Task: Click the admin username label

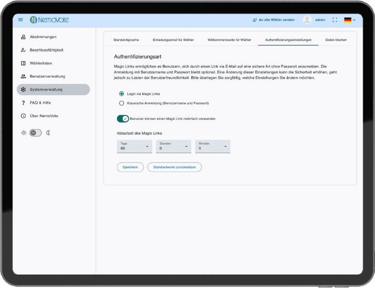Action: point(320,20)
